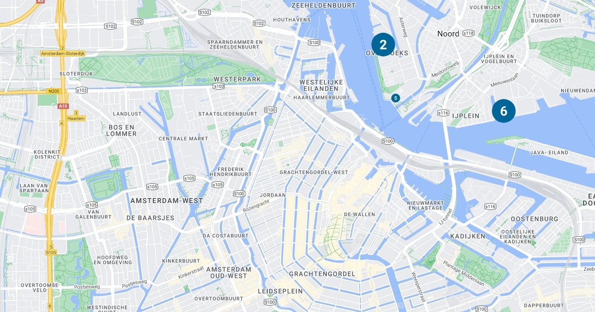595x312 pixels.
Task: Select the small marker numbered 5
Action: [395, 98]
